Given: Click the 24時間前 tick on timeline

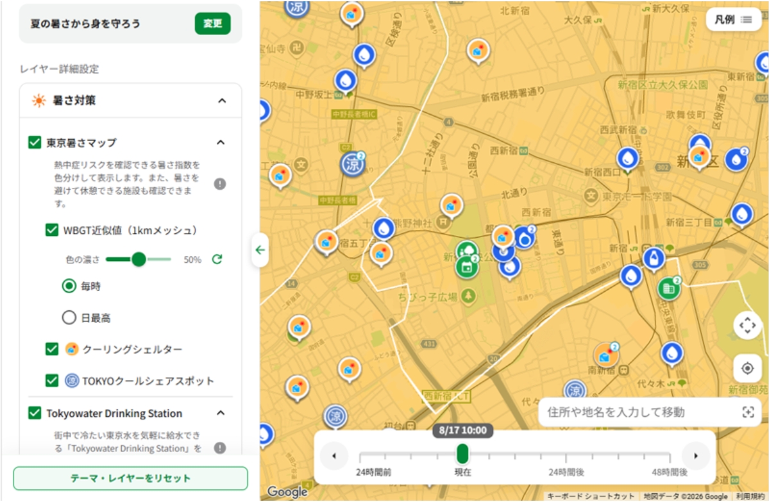Looking at the screenshot, I should tap(360, 457).
